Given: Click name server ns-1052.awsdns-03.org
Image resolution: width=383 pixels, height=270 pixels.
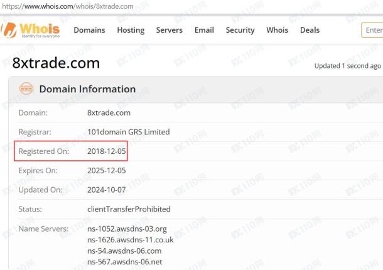Looking at the screenshot, I should [127, 229].
